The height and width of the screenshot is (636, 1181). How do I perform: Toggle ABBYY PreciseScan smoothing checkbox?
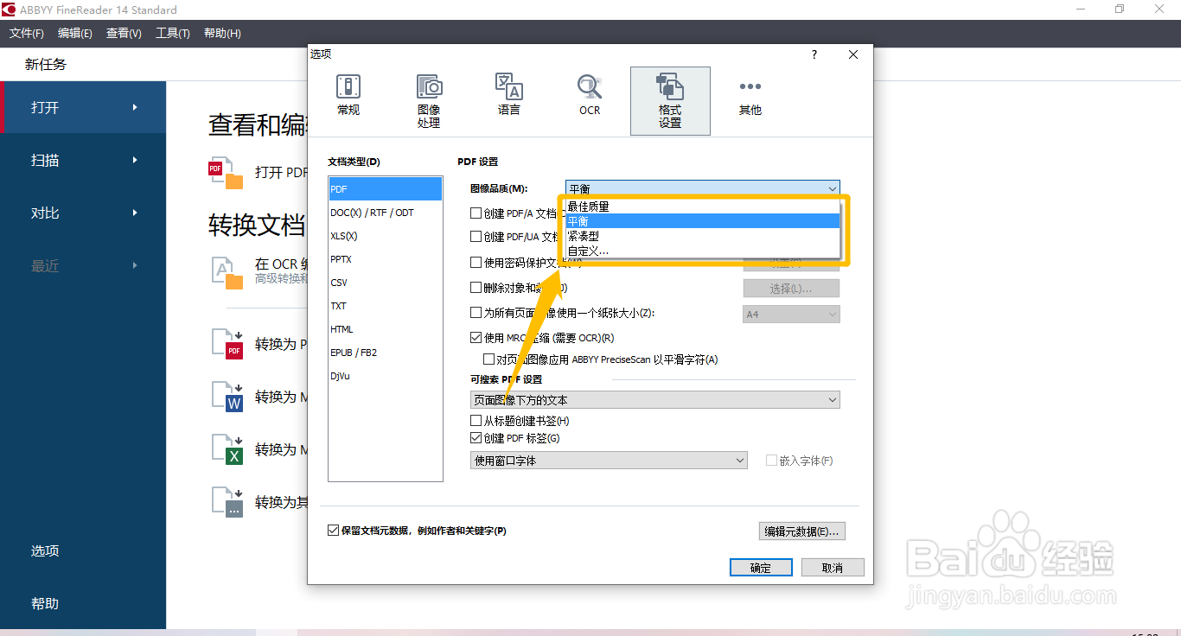tap(488, 359)
